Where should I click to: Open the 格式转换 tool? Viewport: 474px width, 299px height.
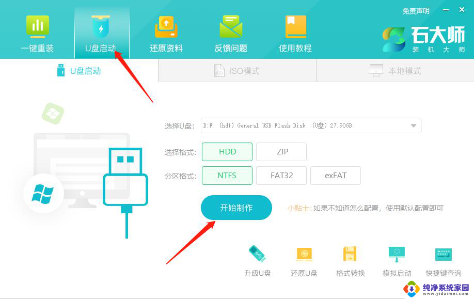[351, 261]
